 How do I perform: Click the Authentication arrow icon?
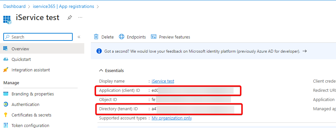point(6,104)
